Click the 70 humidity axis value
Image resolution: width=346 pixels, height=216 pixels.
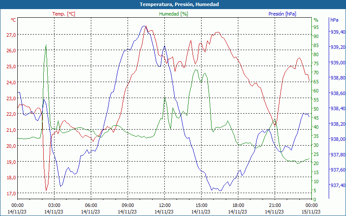click(316, 73)
